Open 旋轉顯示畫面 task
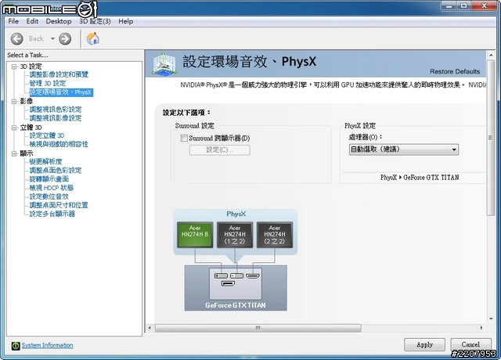 [49, 179]
